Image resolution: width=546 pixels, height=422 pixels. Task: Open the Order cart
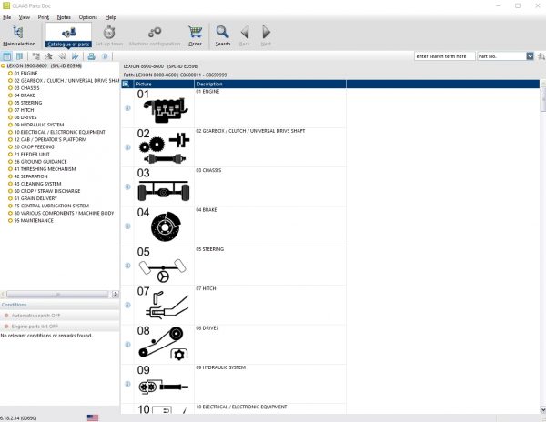[x=195, y=35]
